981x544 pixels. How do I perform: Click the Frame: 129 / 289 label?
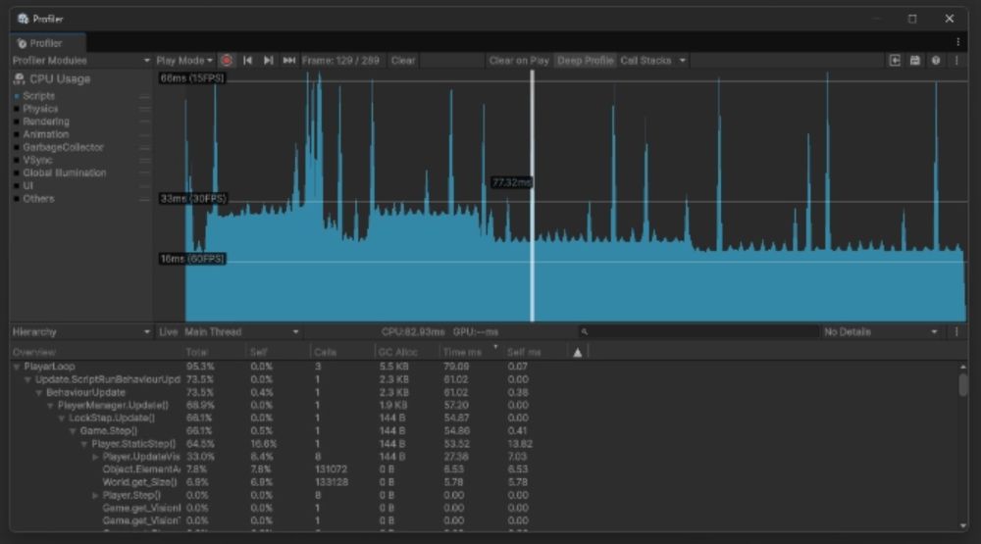(340, 61)
